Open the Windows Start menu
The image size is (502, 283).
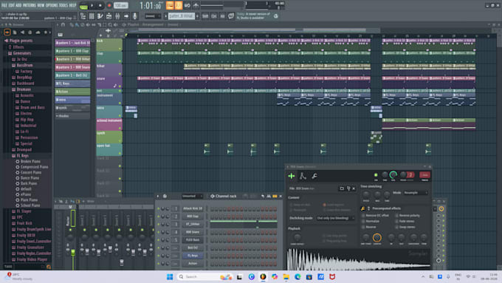click(x=170, y=276)
